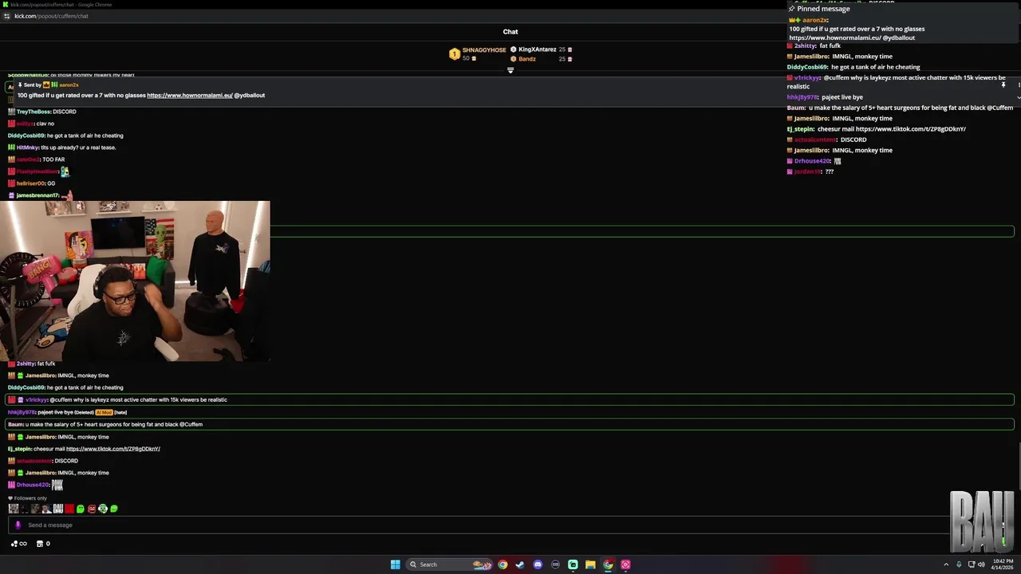Open Steam from the taskbar

[520, 564]
